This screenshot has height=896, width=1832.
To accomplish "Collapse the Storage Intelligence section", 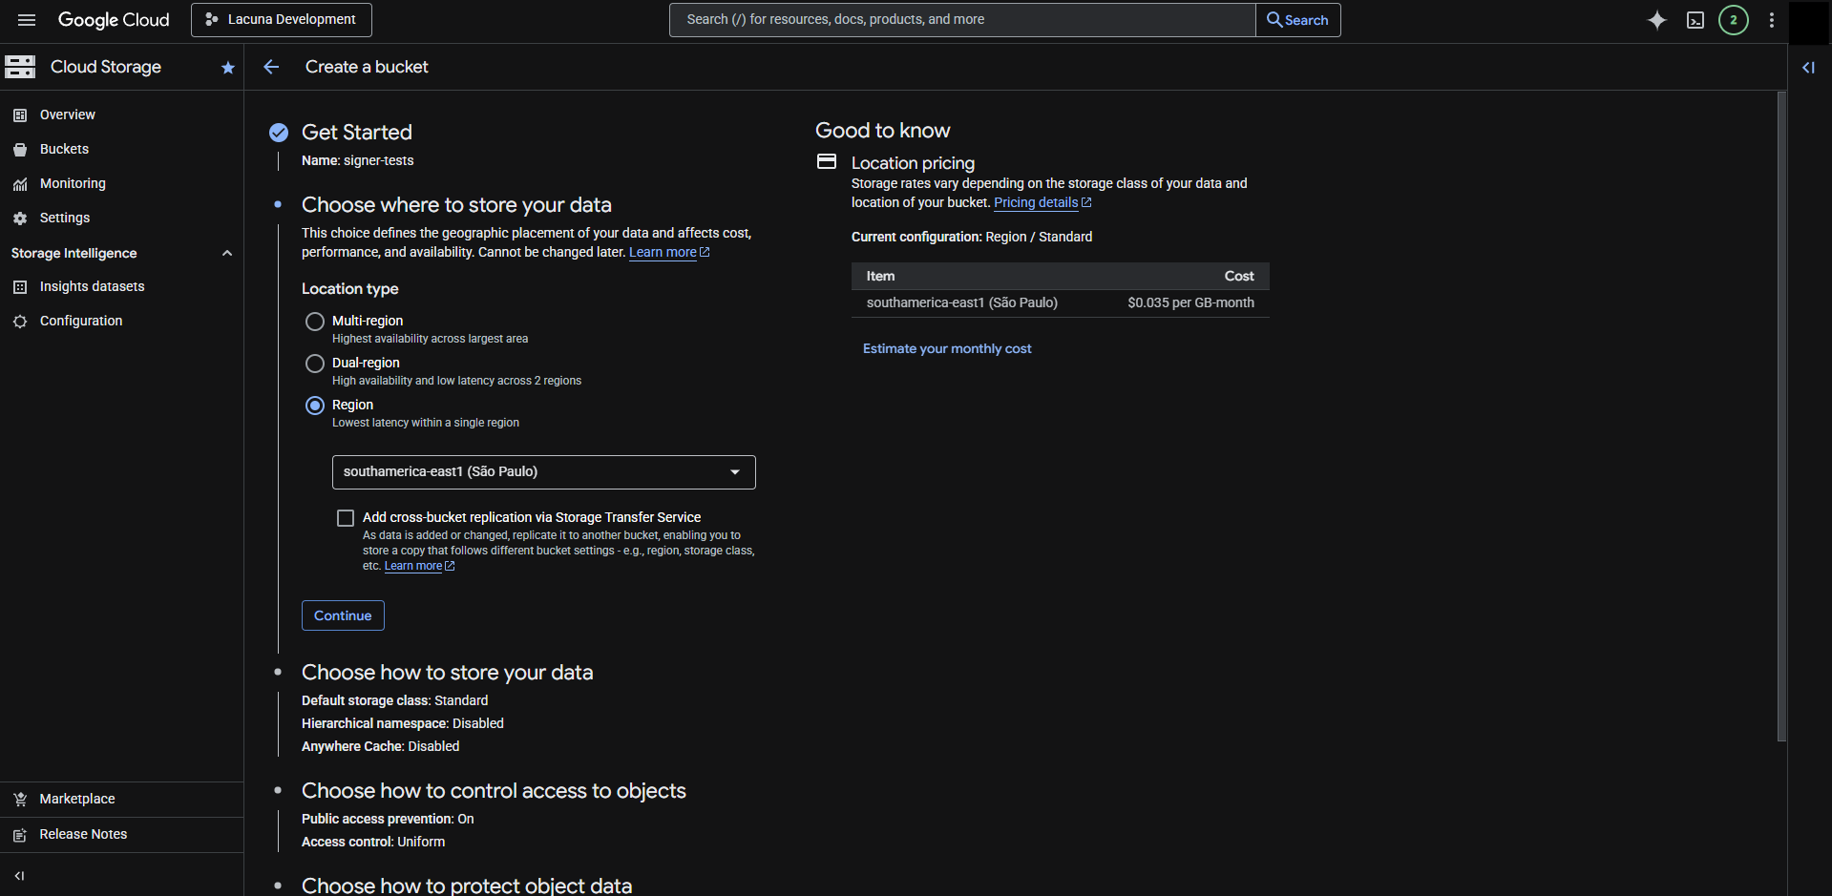I will click(226, 253).
